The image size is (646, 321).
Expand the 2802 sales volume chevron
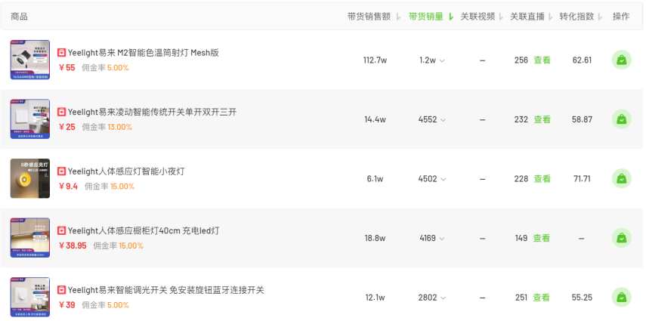point(443,298)
